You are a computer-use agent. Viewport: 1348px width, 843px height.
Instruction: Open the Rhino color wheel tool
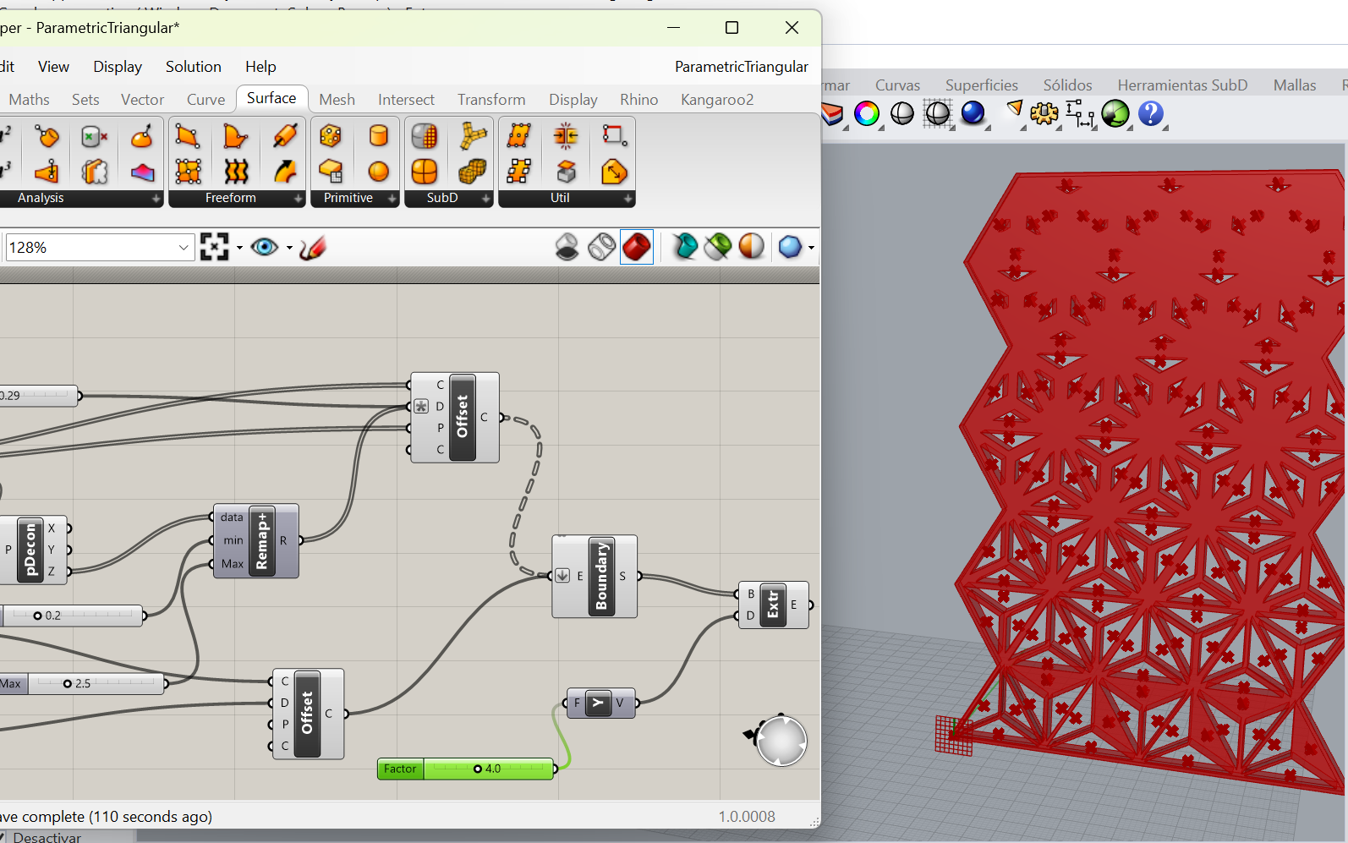(867, 113)
